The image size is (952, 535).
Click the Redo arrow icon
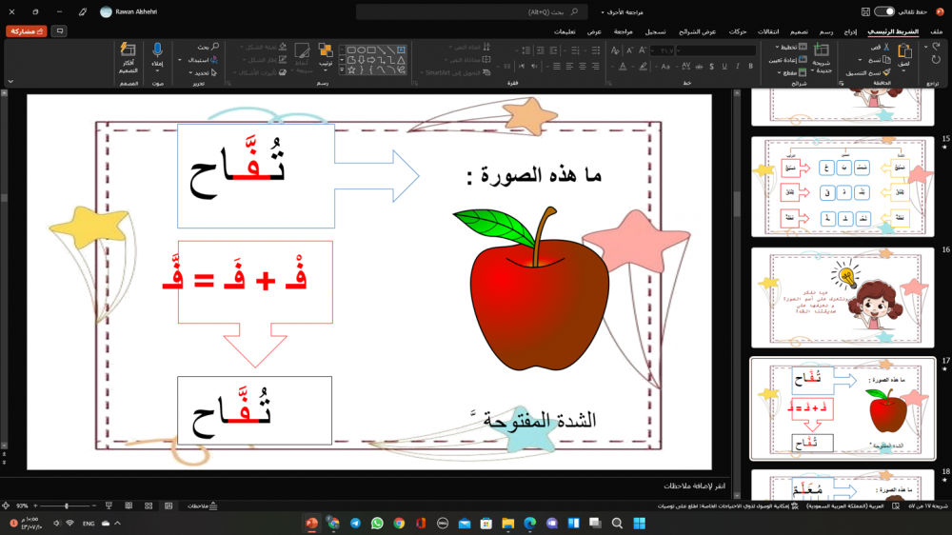pos(936,60)
